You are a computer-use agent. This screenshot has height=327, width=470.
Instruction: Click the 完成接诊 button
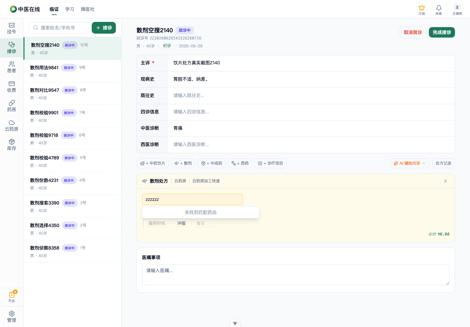click(442, 32)
